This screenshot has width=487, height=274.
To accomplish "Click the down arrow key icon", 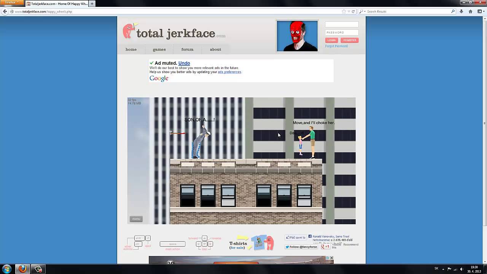I will pyautogui.click(x=204, y=244).
